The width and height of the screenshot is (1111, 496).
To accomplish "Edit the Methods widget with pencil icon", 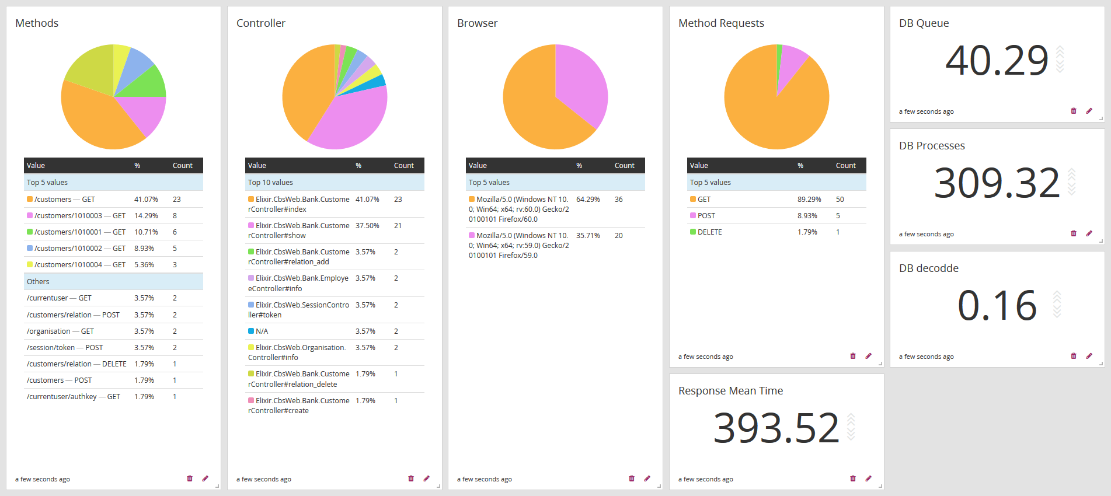I will pos(205,478).
